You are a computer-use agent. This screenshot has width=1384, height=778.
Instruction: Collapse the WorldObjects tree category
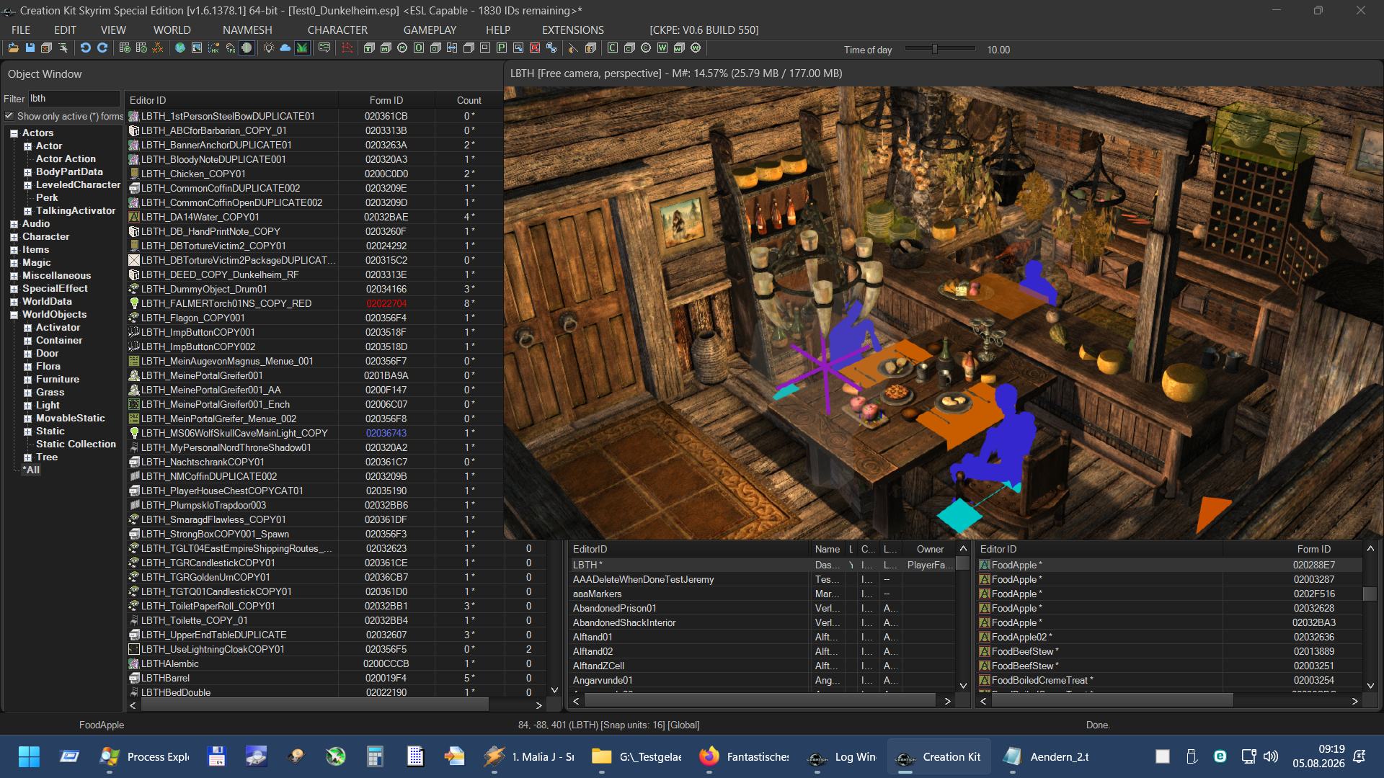pos(14,315)
